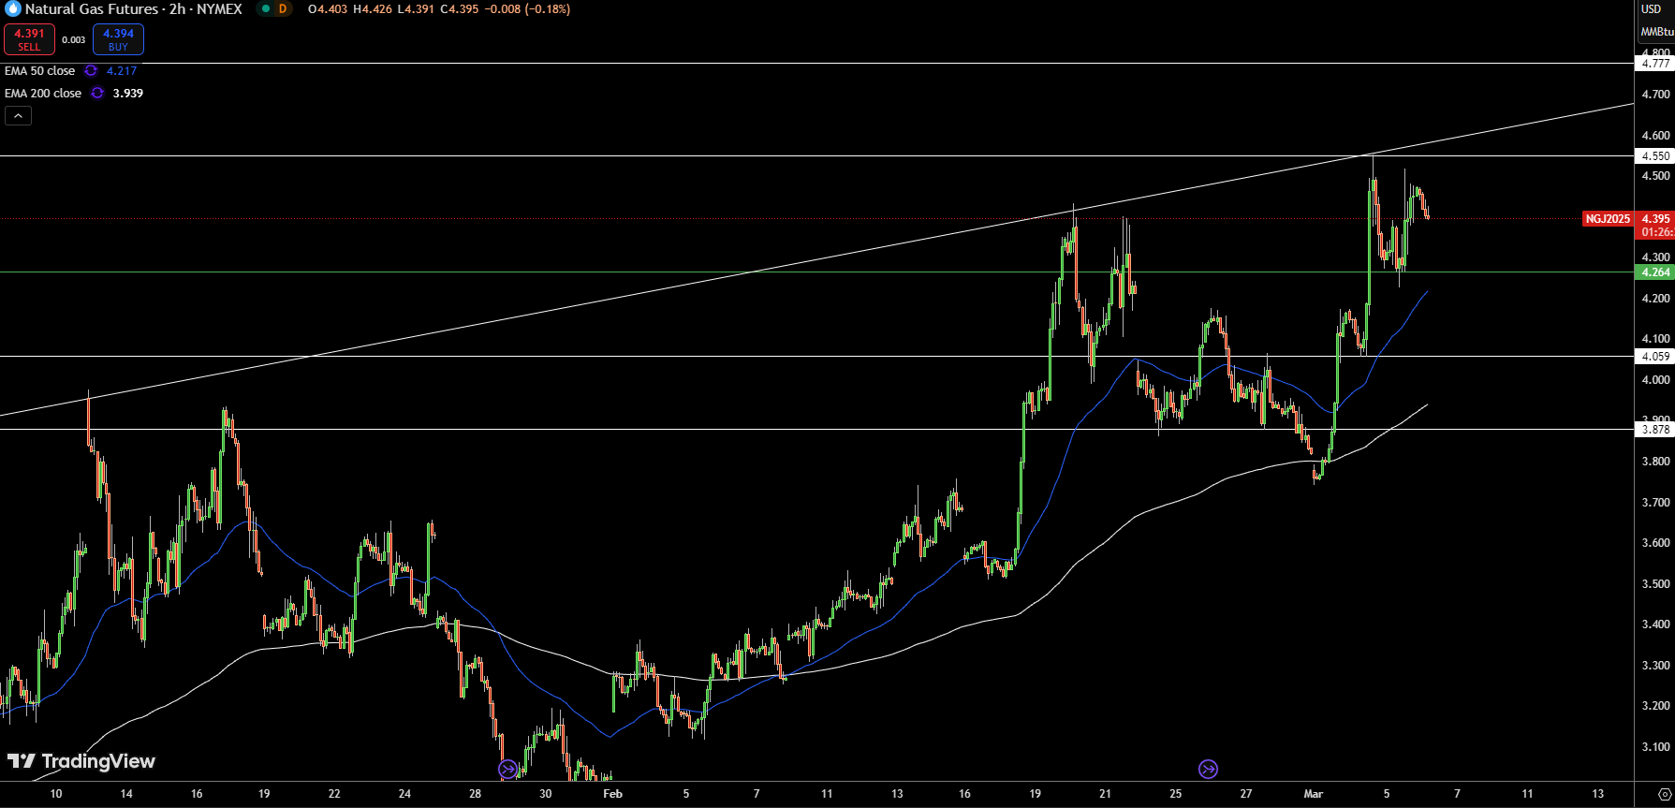Click the red NGJ2025 contract label
The image size is (1675, 808).
pos(1608,219)
